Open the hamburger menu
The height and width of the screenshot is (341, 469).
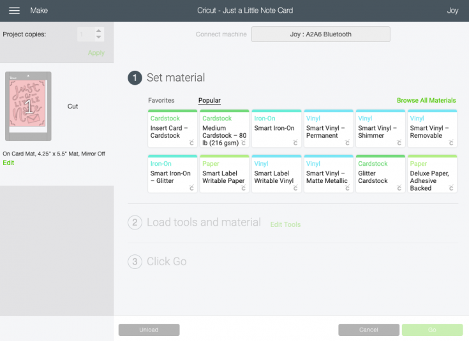click(x=14, y=10)
